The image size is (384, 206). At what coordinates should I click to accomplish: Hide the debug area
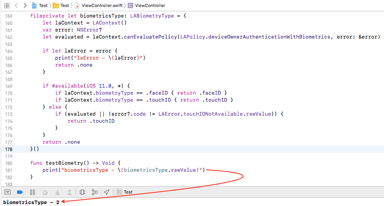point(7,192)
